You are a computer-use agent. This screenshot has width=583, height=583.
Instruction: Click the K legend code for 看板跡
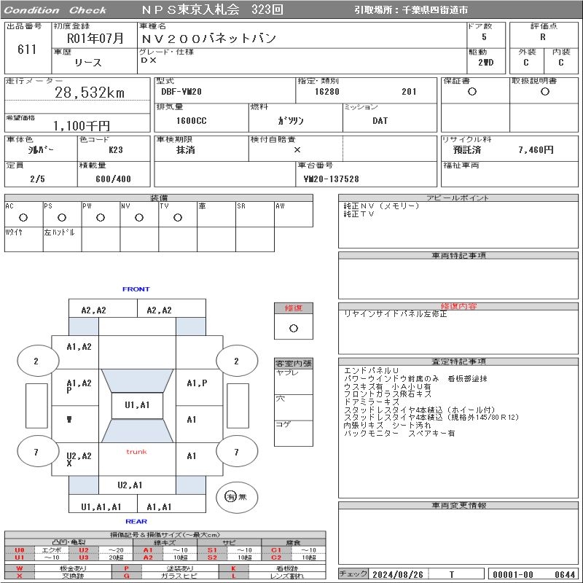coord(233,568)
